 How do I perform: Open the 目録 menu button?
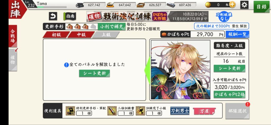(261, 7)
